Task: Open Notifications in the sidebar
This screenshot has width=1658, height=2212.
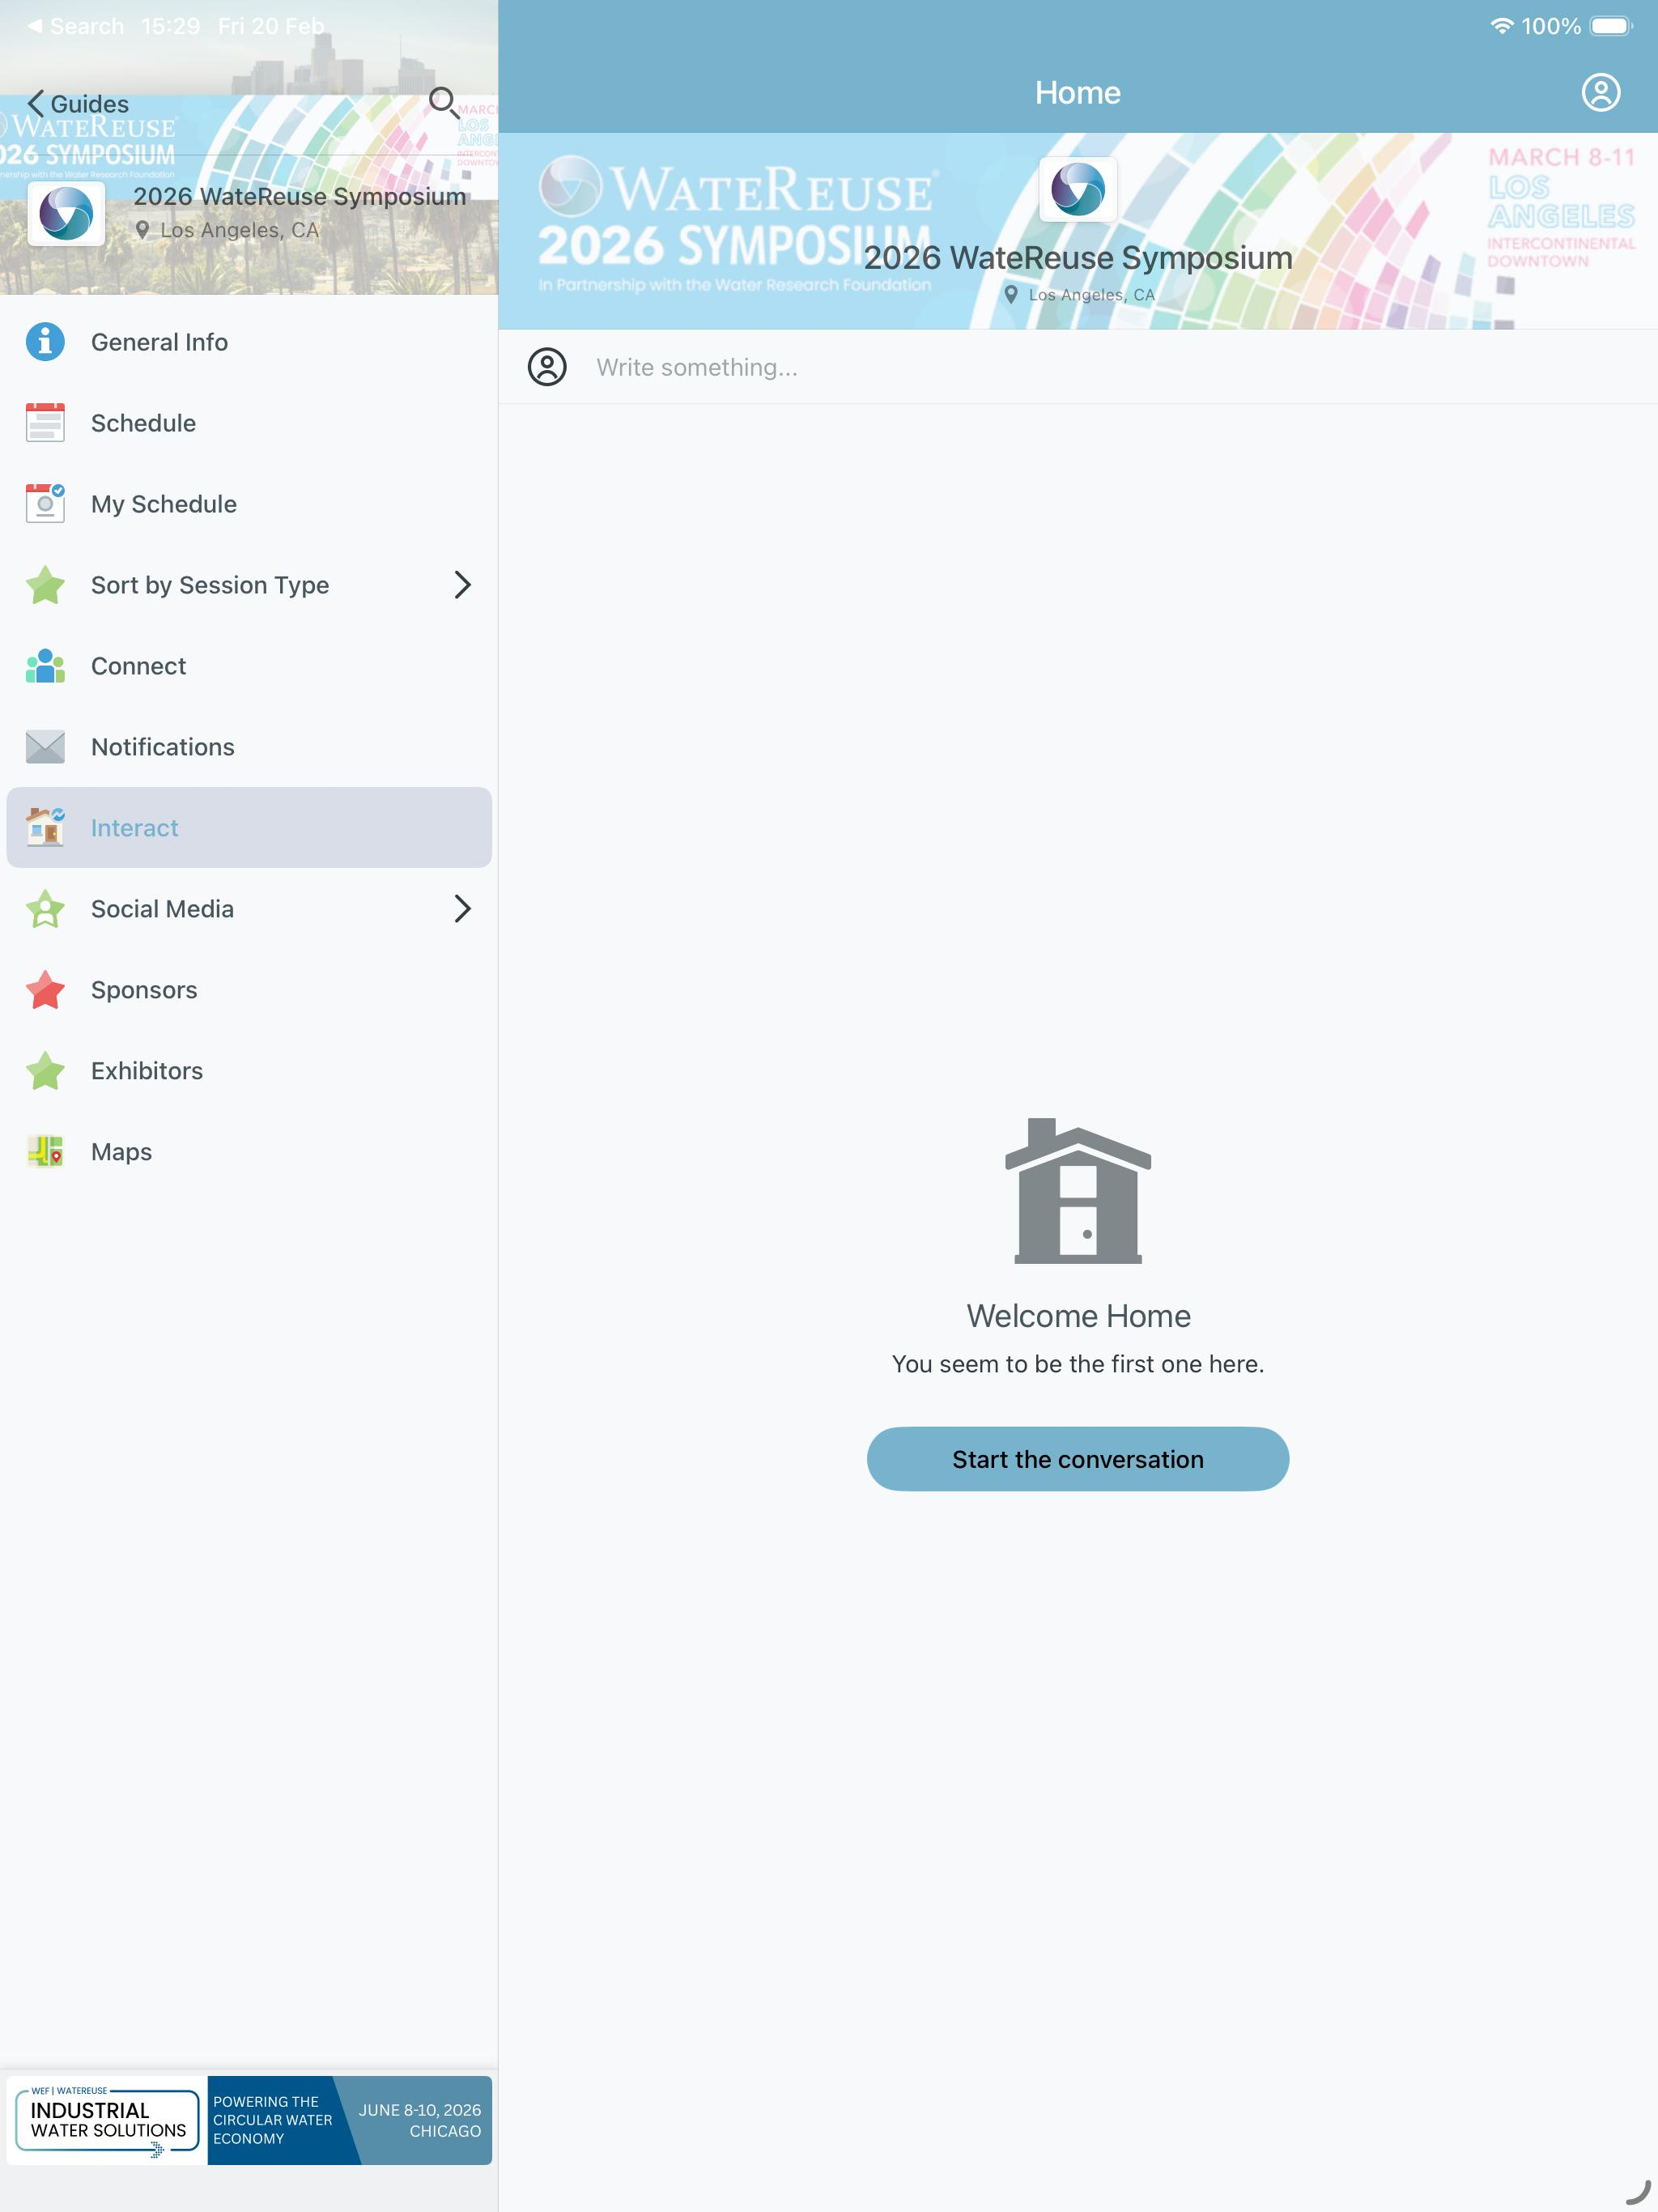Action: [x=249, y=747]
